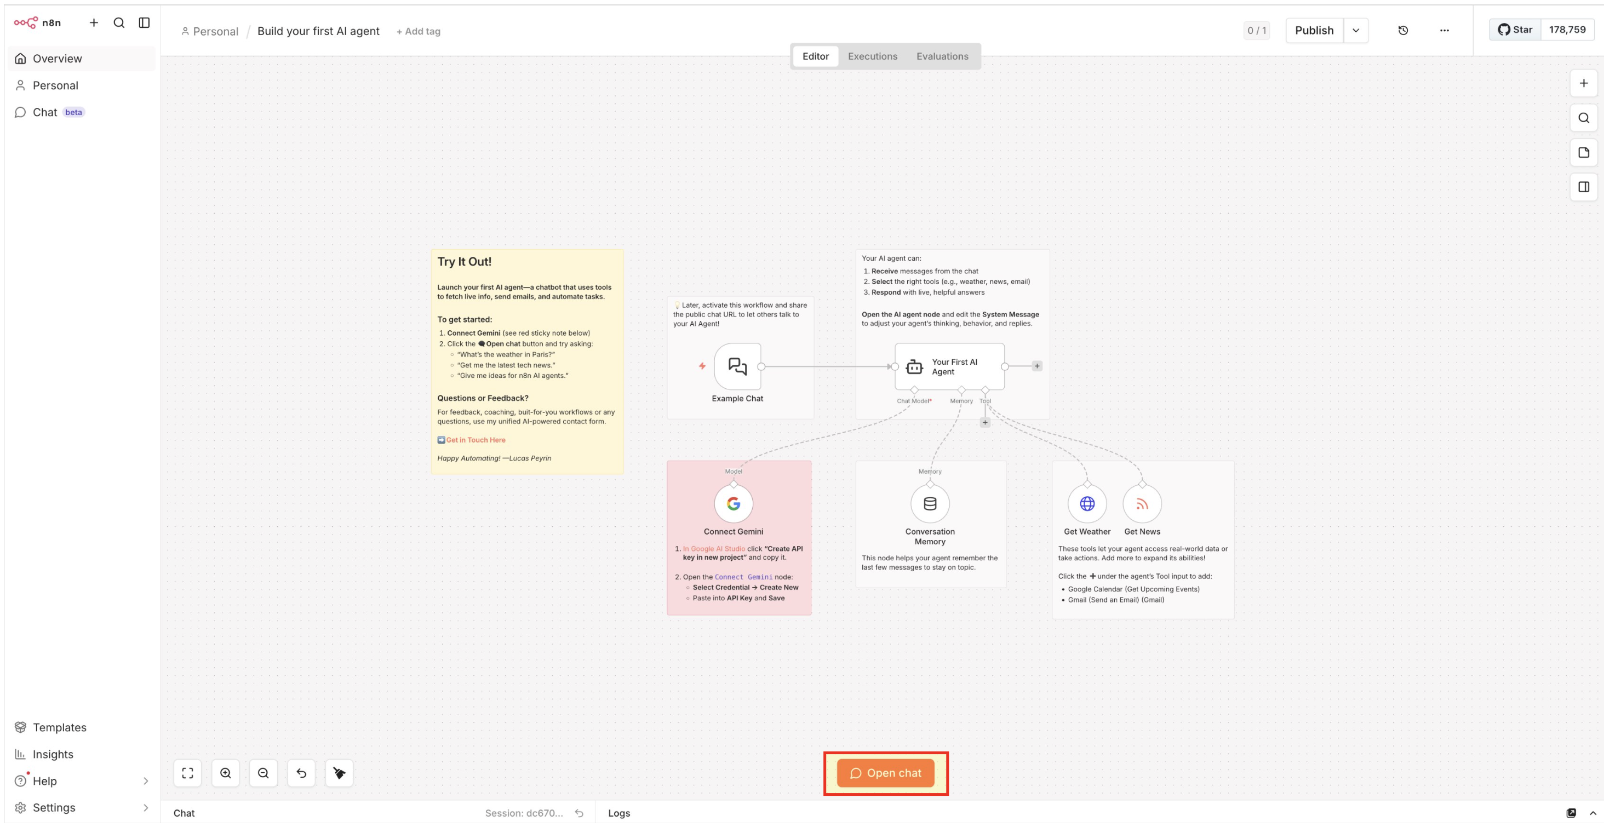1604x827 pixels.
Task: Switch to the Evaluations tab
Action: pyautogui.click(x=942, y=56)
